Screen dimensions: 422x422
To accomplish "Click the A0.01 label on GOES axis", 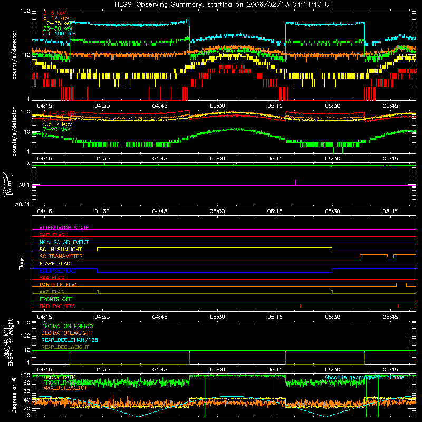I will (22, 205).
